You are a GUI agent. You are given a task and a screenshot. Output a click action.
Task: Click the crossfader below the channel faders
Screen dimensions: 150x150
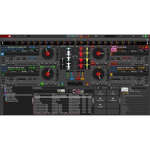point(75,83)
